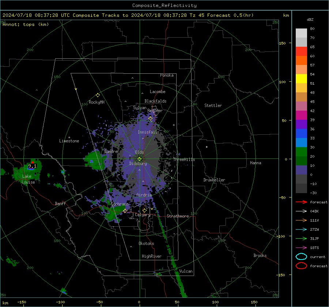Click the yellow diamond marker at RedDeer
Image resolution: width=329 pixels, height=307 pixels.
click(151, 119)
